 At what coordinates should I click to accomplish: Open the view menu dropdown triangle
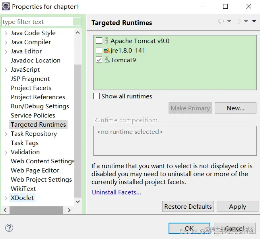point(254,21)
